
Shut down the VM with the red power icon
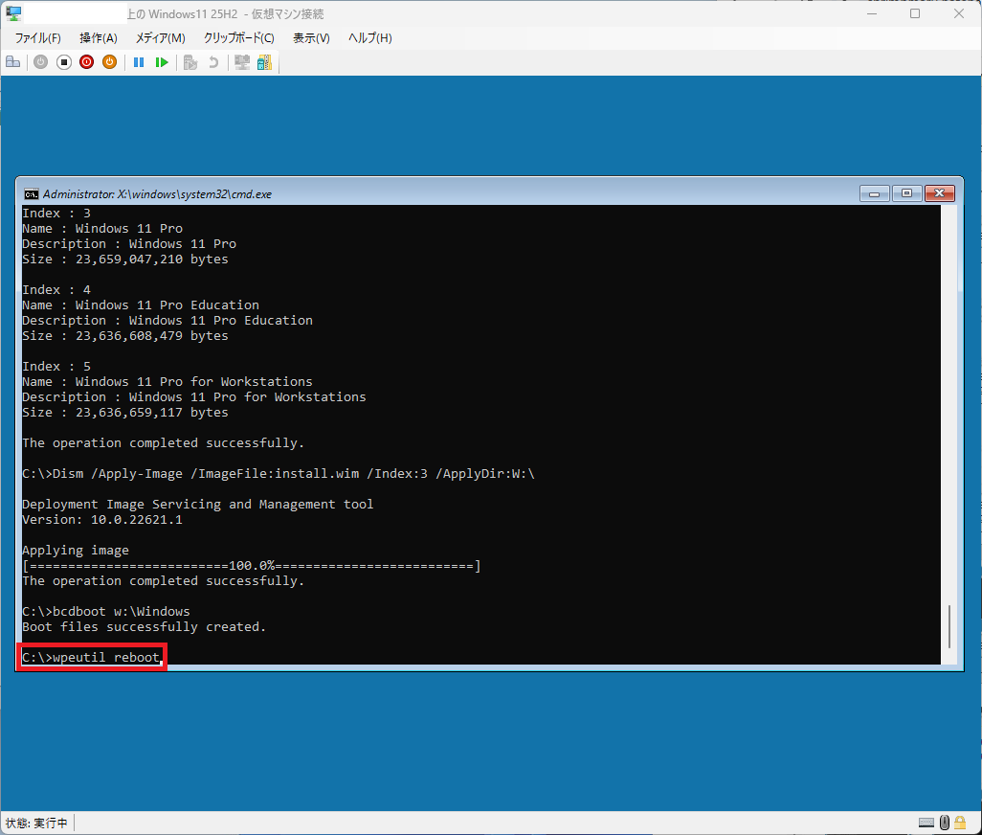[86, 62]
